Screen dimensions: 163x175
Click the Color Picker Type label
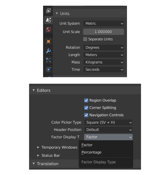click(66, 122)
